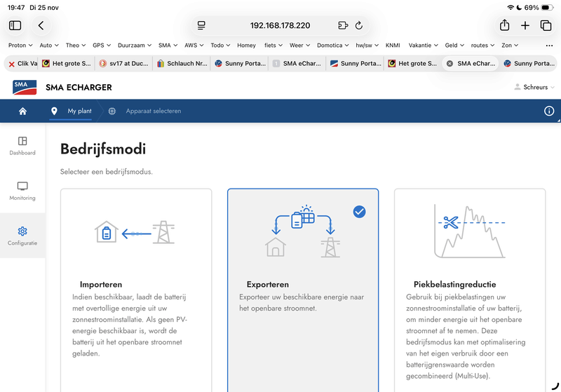Image resolution: width=561 pixels, height=392 pixels.
Task: Click the Importeren house and pylon illustration
Action: coord(135,232)
